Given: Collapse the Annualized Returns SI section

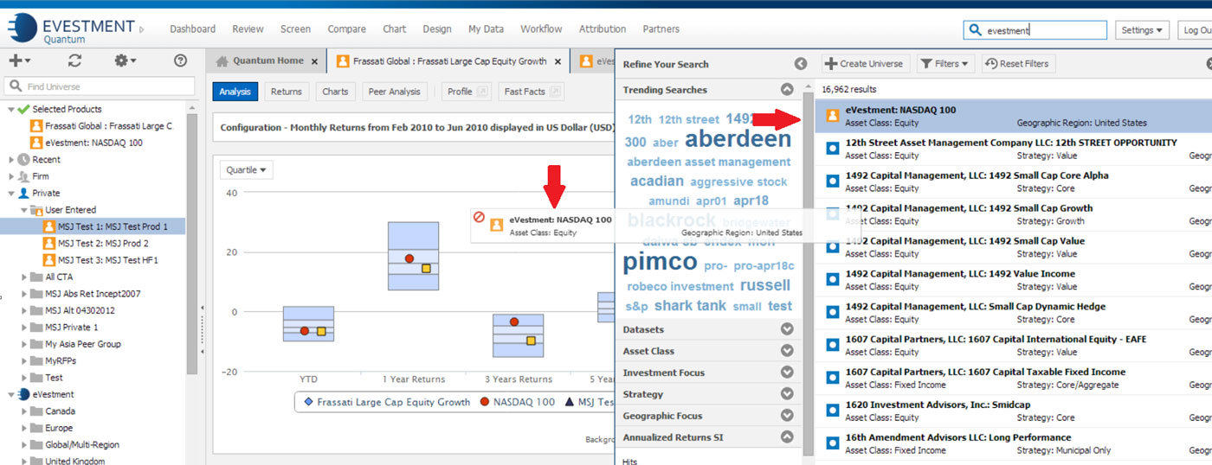Looking at the screenshot, I should click(787, 437).
